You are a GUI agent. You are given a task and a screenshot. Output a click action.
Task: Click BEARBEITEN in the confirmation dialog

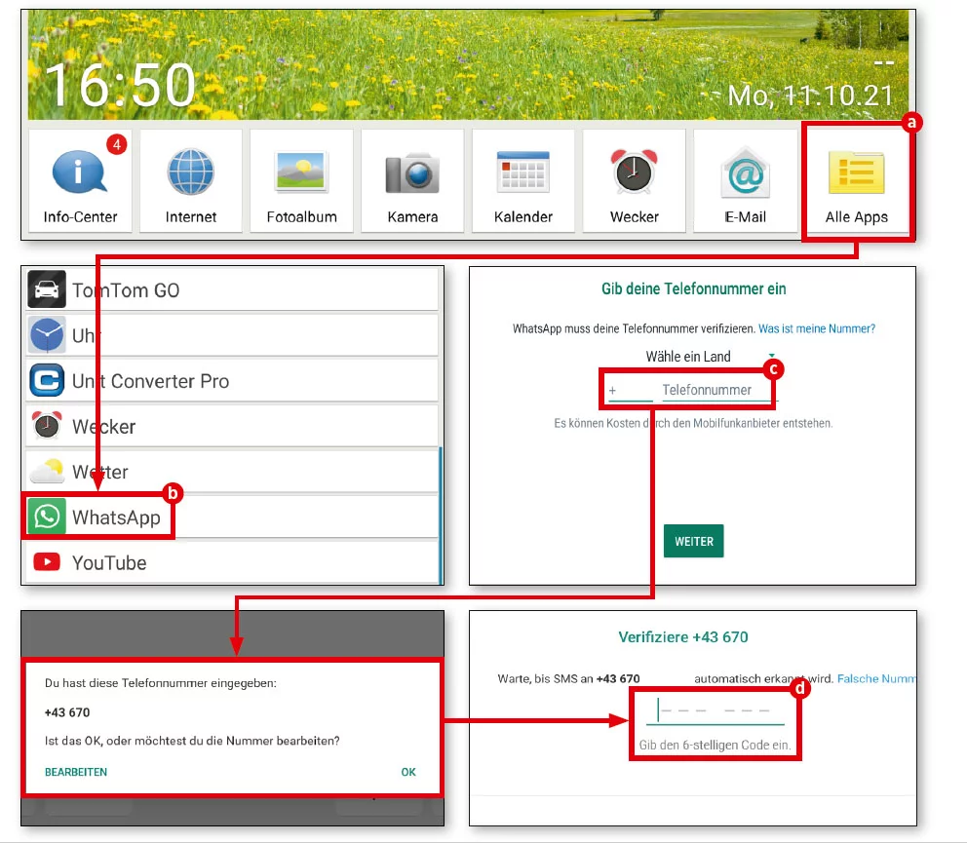click(x=76, y=772)
